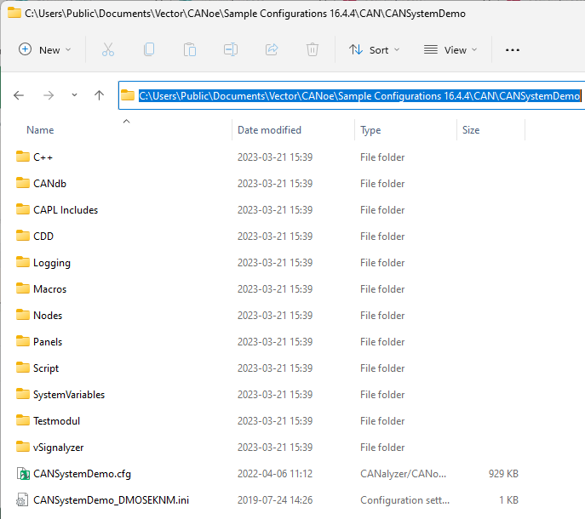This screenshot has width=585, height=519.
Task: Select CANSystemDemo.cfg file name
Action: [x=82, y=474]
